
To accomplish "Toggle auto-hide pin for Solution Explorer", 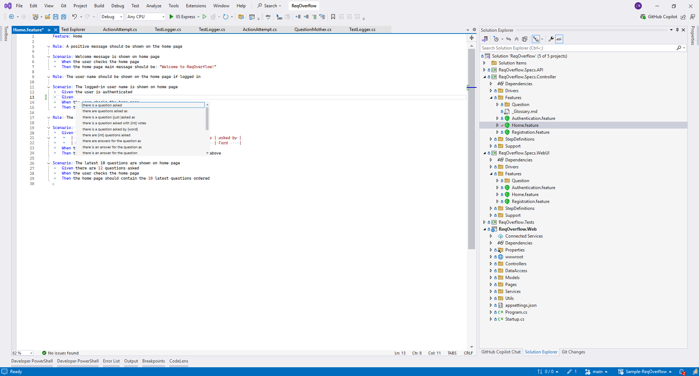I will [x=677, y=30].
